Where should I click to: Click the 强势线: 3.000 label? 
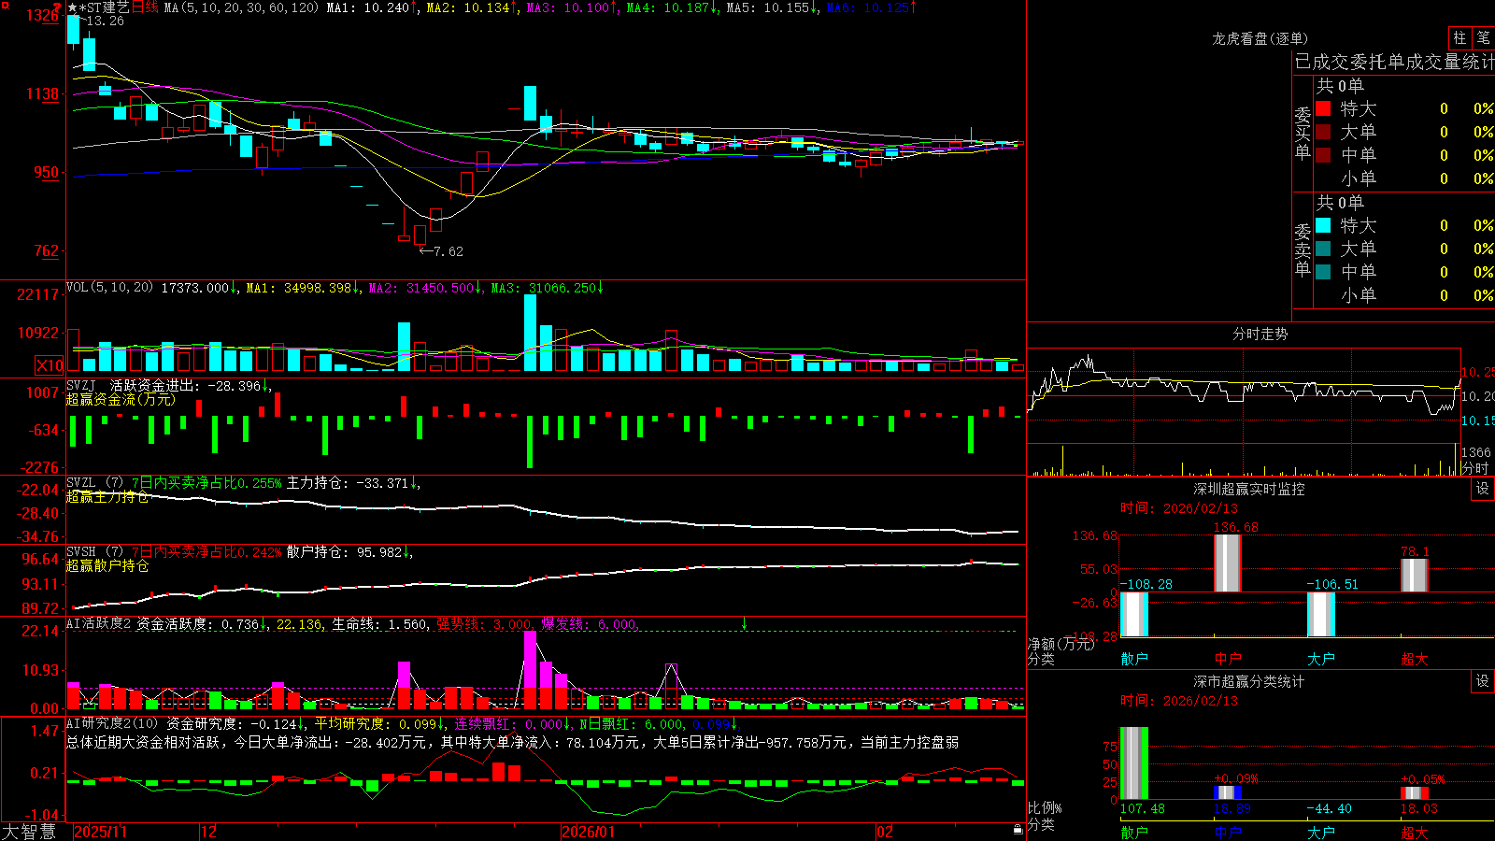(484, 623)
